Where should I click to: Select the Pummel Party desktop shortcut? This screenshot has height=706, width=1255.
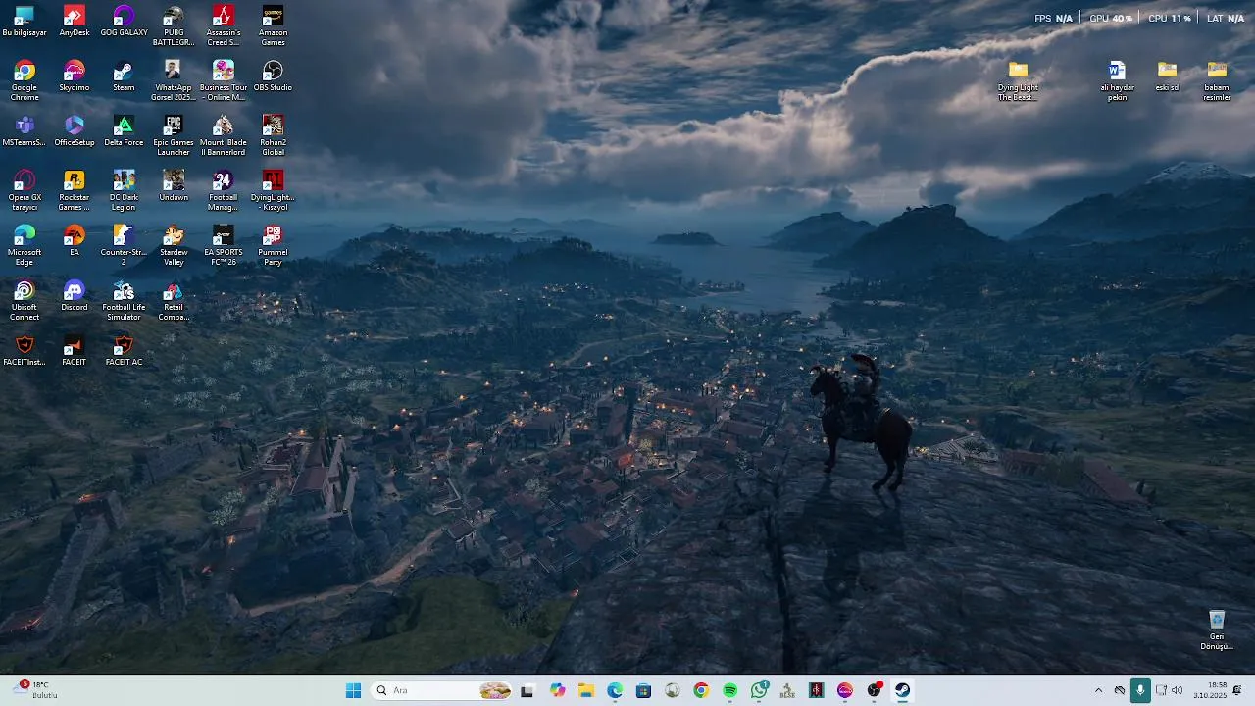pyautogui.click(x=273, y=245)
